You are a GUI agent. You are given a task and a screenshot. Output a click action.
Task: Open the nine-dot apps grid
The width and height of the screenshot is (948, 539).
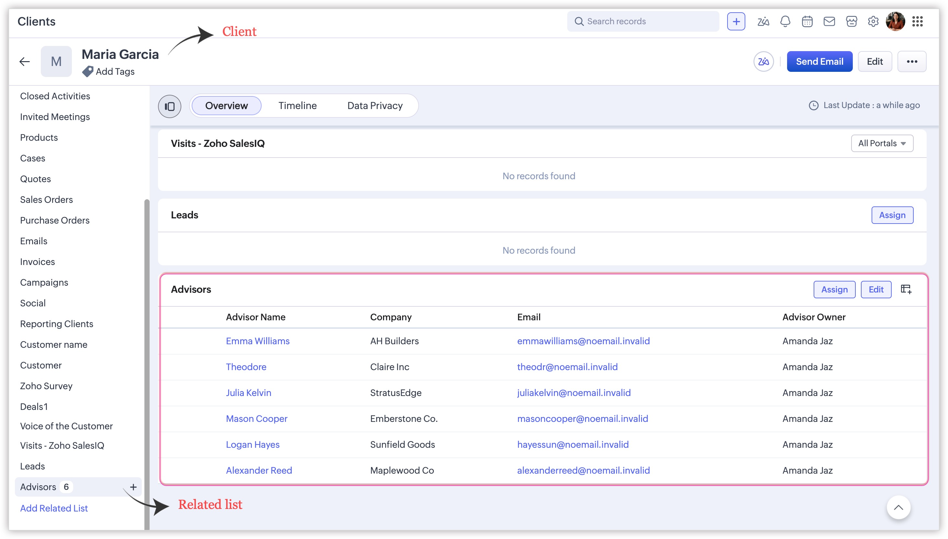tap(917, 21)
